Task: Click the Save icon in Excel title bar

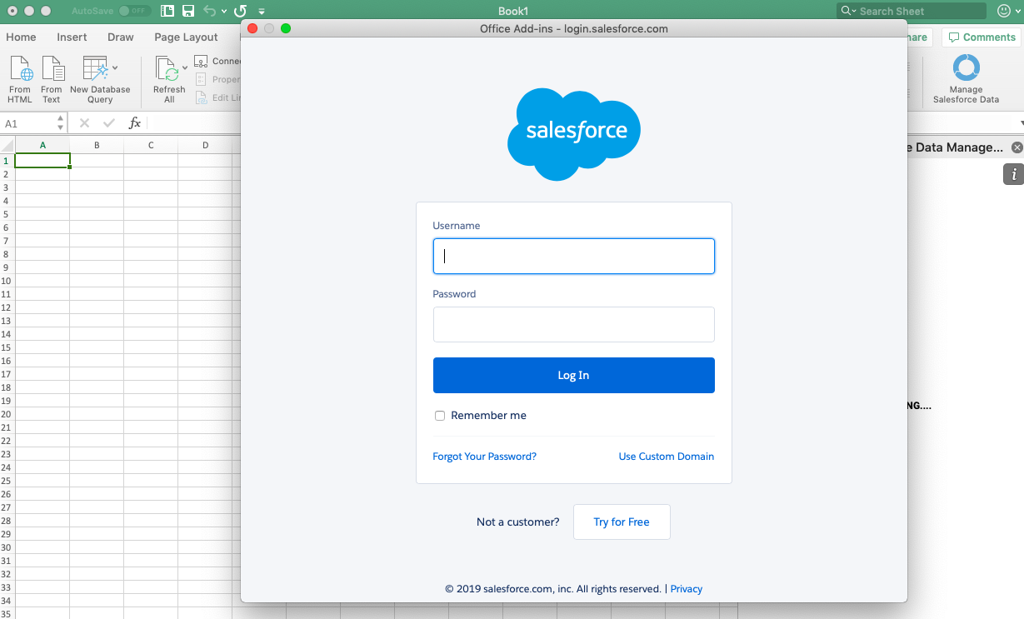Action: tap(188, 11)
